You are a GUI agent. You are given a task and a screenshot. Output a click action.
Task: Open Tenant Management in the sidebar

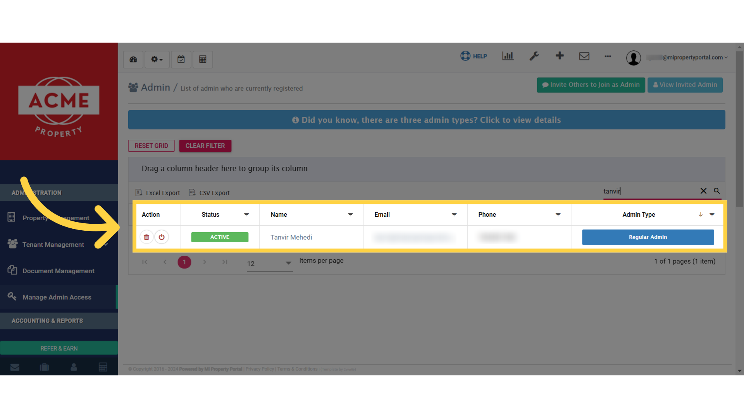53,244
